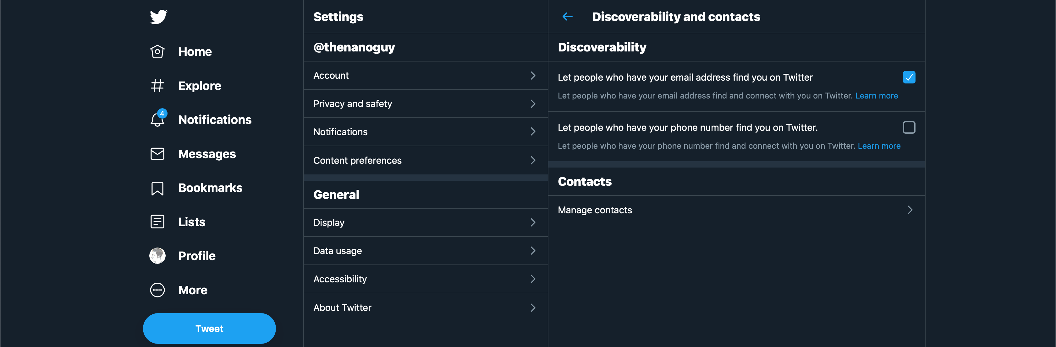Open the Bookmarks ribbon icon
The width and height of the screenshot is (1056, 347).
click(x=157, y=188)
